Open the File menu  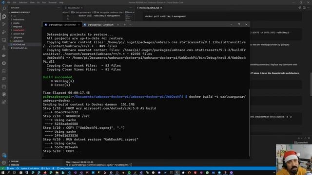point(8,2)
